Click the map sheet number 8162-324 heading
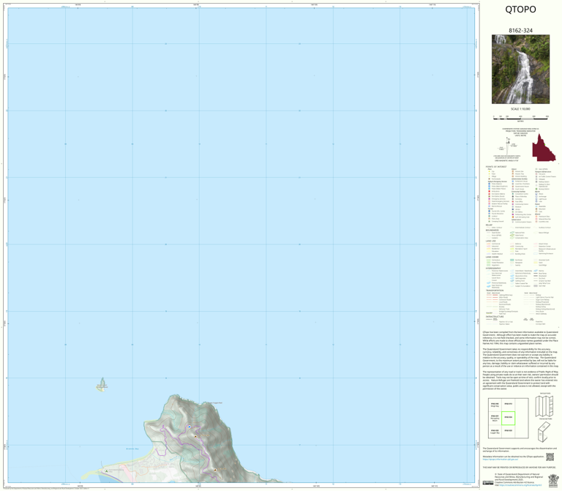562x491 pixels. 520,31
